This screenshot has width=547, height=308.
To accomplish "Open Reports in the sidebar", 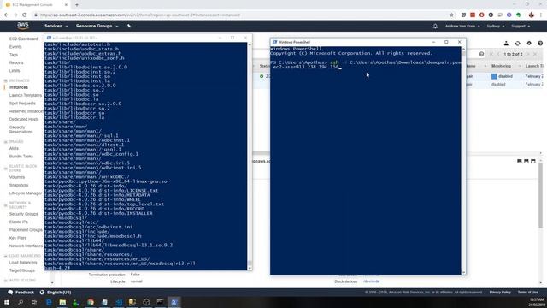I will [16, 62].
